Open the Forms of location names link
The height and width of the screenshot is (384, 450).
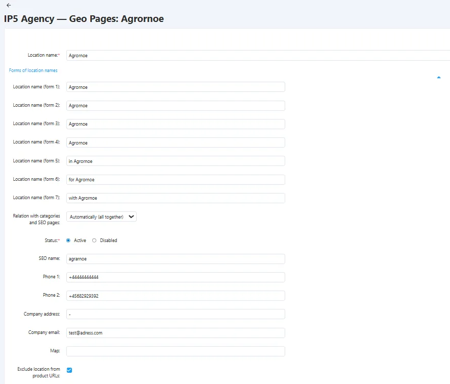pos(33,70)
